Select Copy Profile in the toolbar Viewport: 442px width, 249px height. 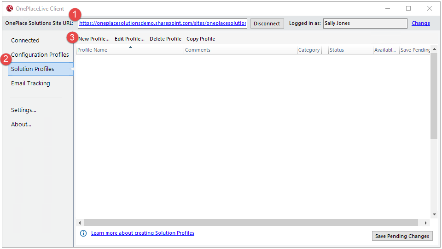201,39
